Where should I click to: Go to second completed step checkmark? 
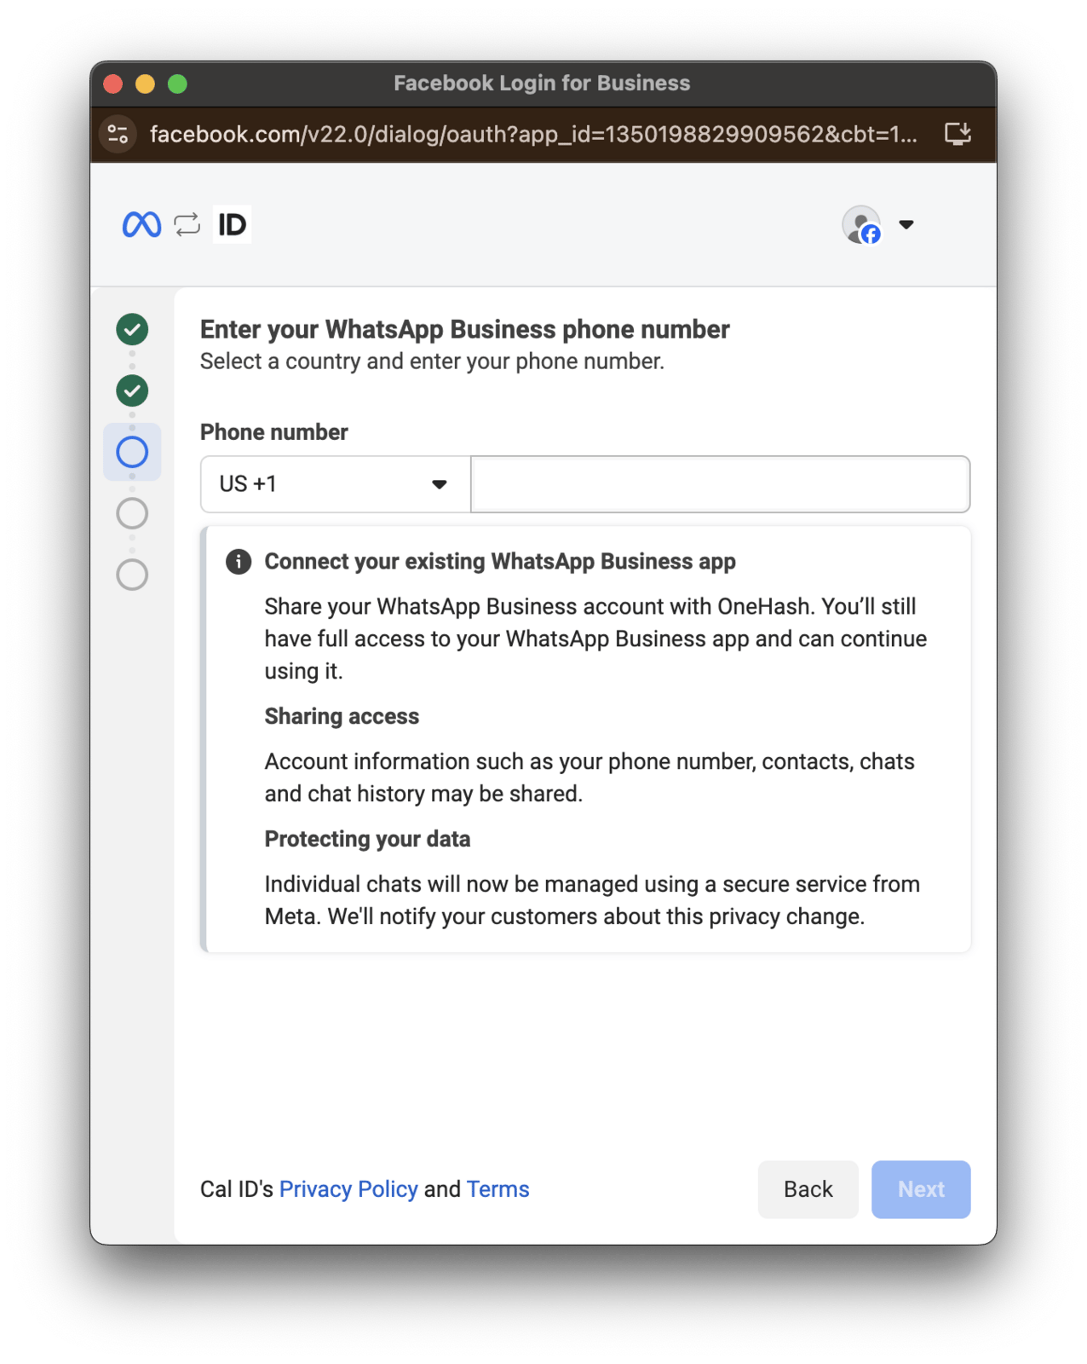[x=132, y=390]
